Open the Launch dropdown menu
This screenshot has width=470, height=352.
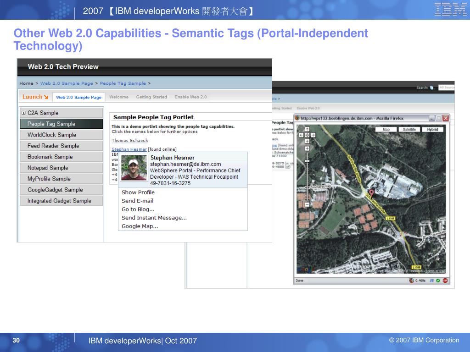35,97
